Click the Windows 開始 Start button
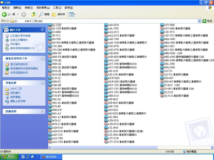The width and height of the screenshot is (214, 160). pos(9,157)
